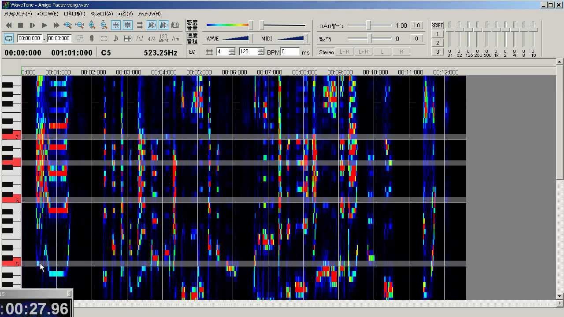The height and width of the screenshot is (317, 564).
Task: Toggle the loop playback button
Action: (x=8, y=38)
